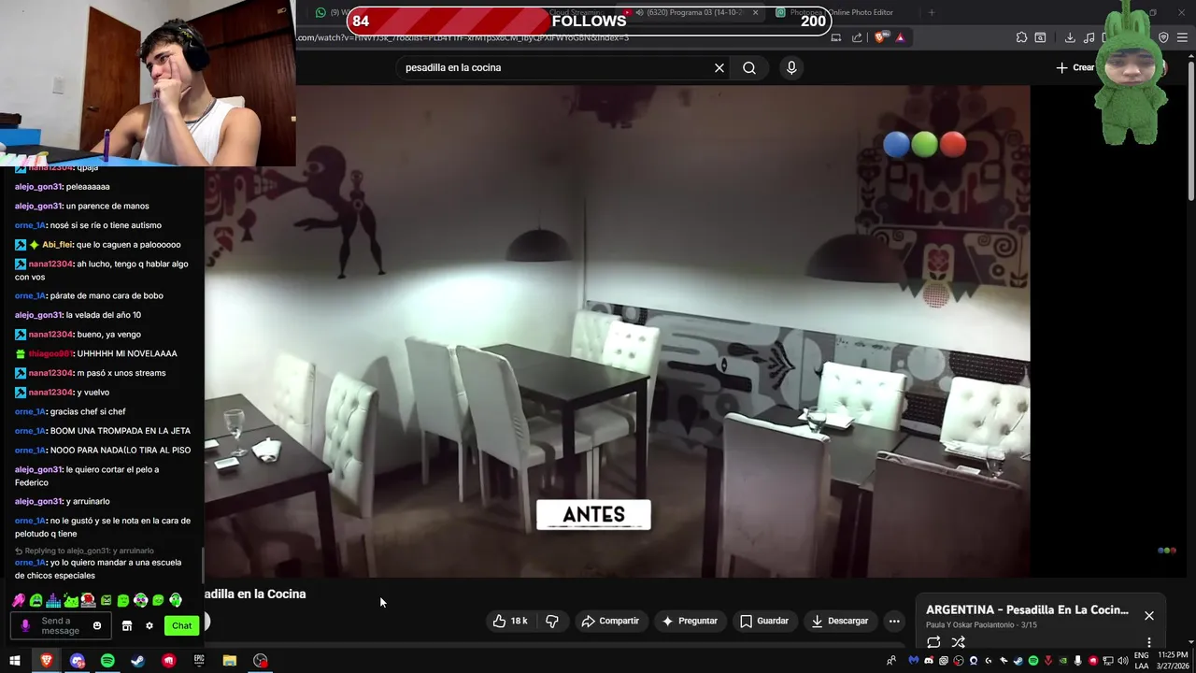Open the chat emoji picker
This screenshot has width=1196, height=673.
point(96,625)
